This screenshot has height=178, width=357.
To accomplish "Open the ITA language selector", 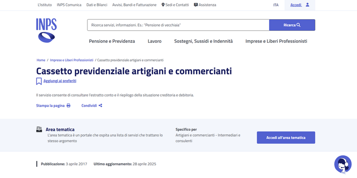I will [276, 5].
